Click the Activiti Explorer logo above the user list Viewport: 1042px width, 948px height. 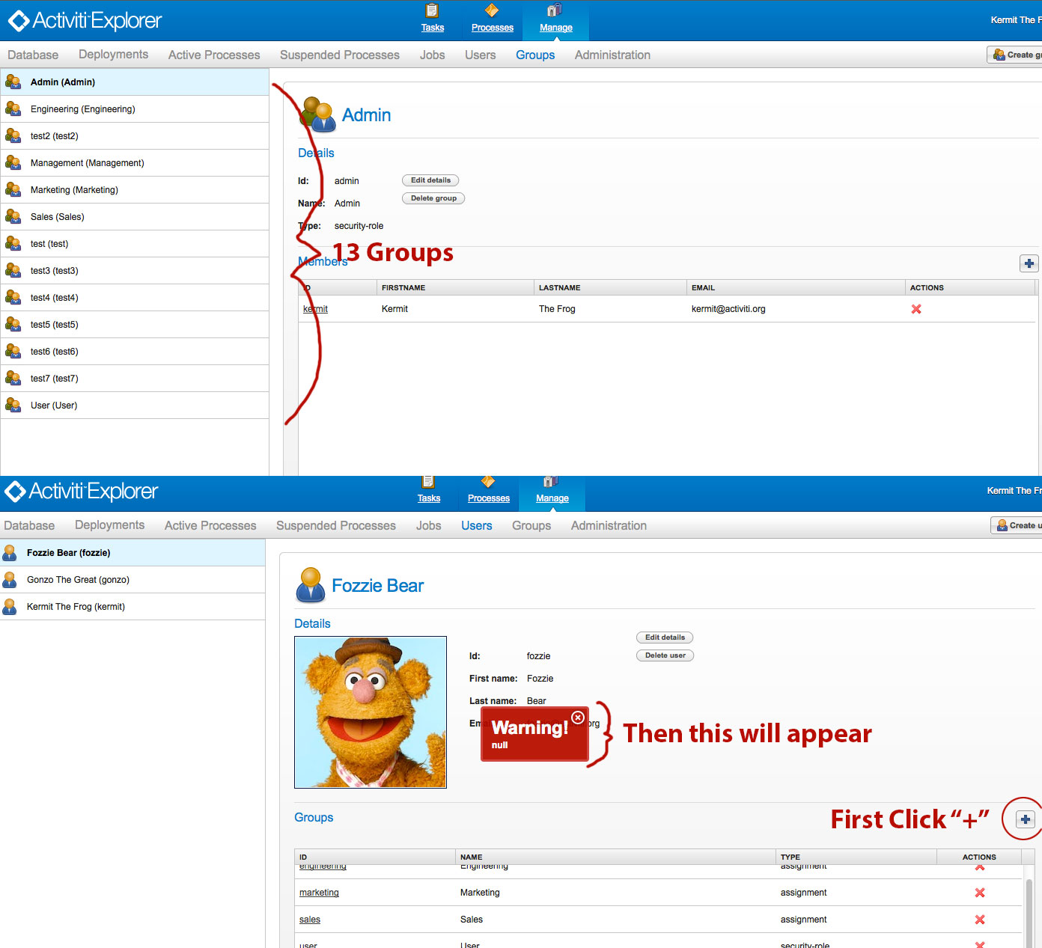pos(81,491)
